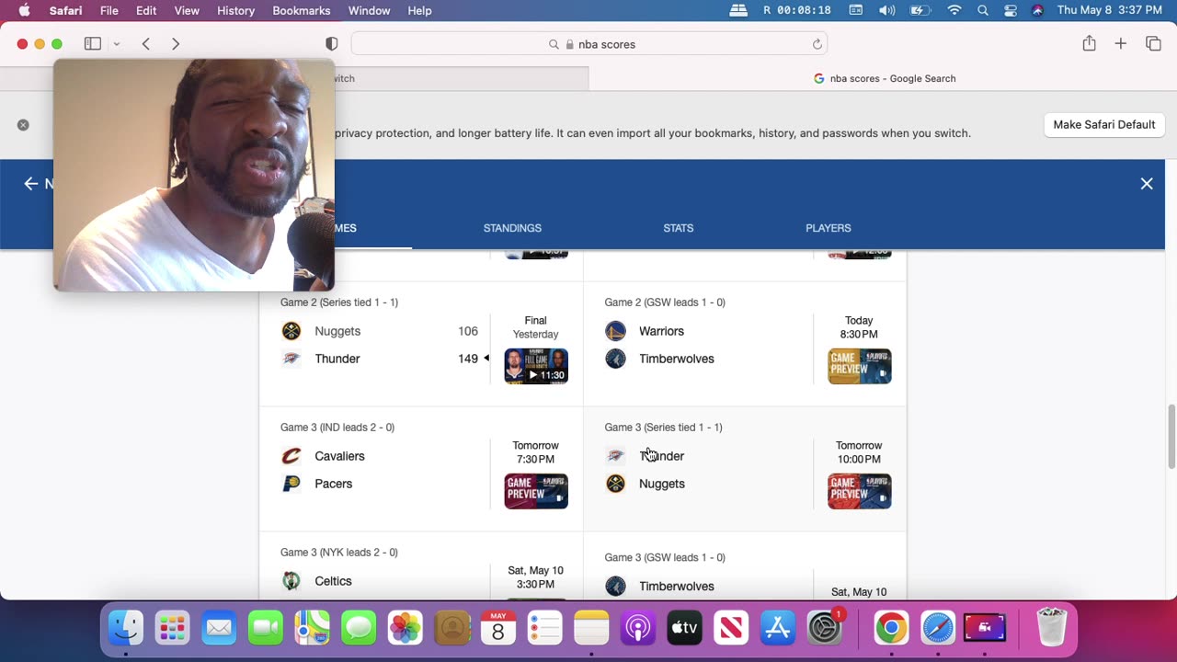The height and width of the screenshot is (662, 1177).
Task: Click Nuggets in the Game 3 matchup
Action: 661,484
